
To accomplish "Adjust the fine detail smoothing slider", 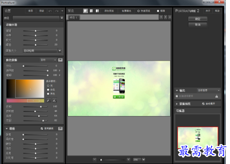I will coord(36,31).
